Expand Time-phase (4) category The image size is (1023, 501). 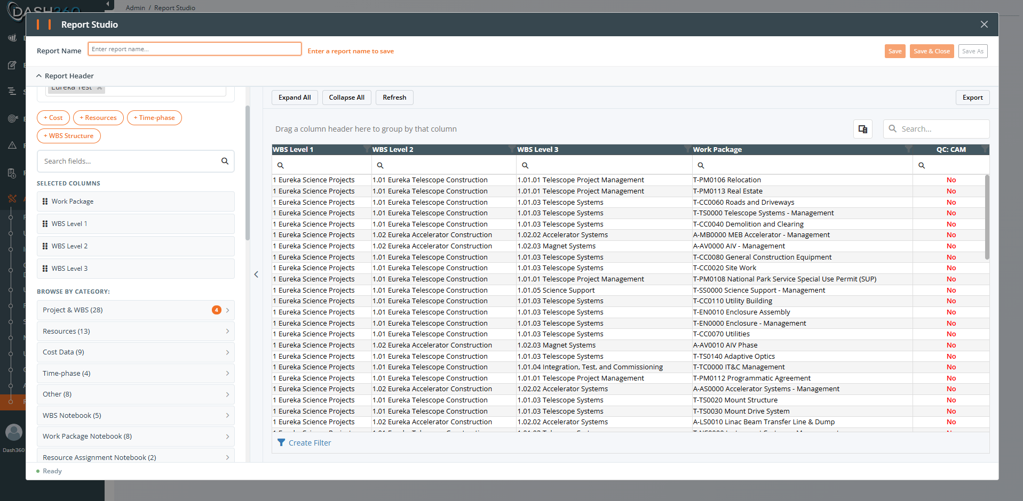136,373
